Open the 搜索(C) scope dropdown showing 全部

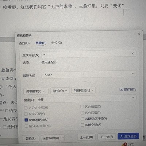86,99
